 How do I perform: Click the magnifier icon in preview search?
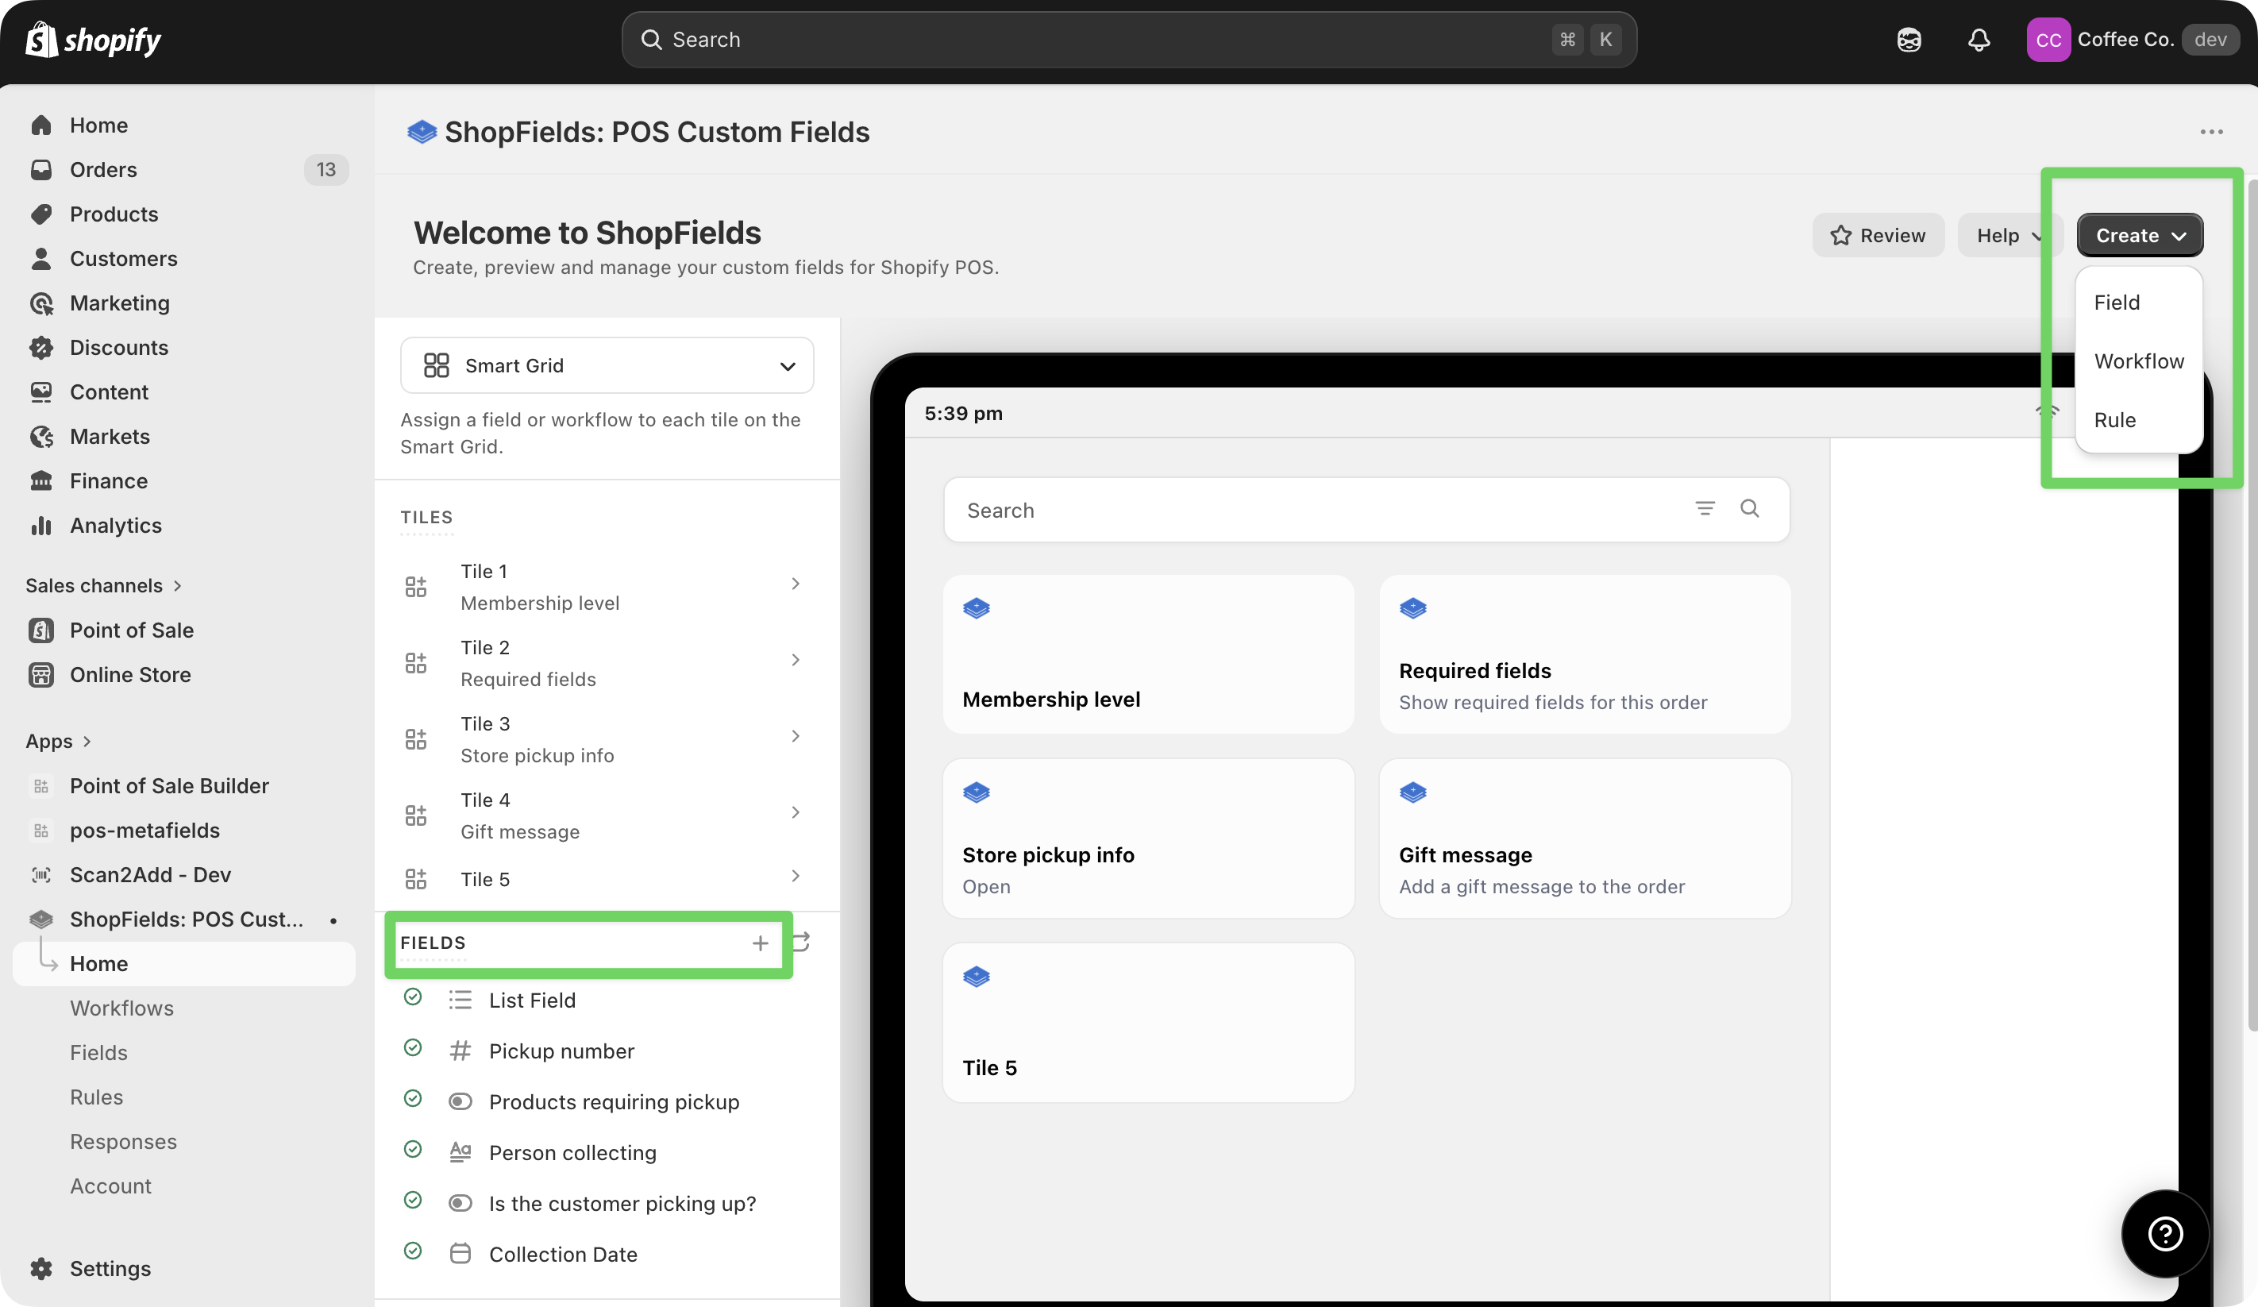[1750, 509]
